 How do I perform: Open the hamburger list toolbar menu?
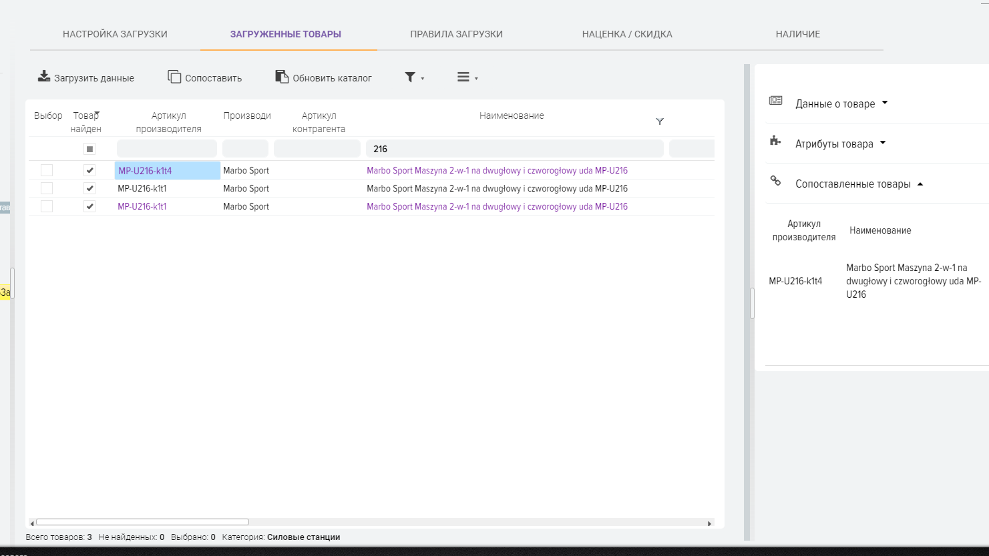click(x=467, y=77)
